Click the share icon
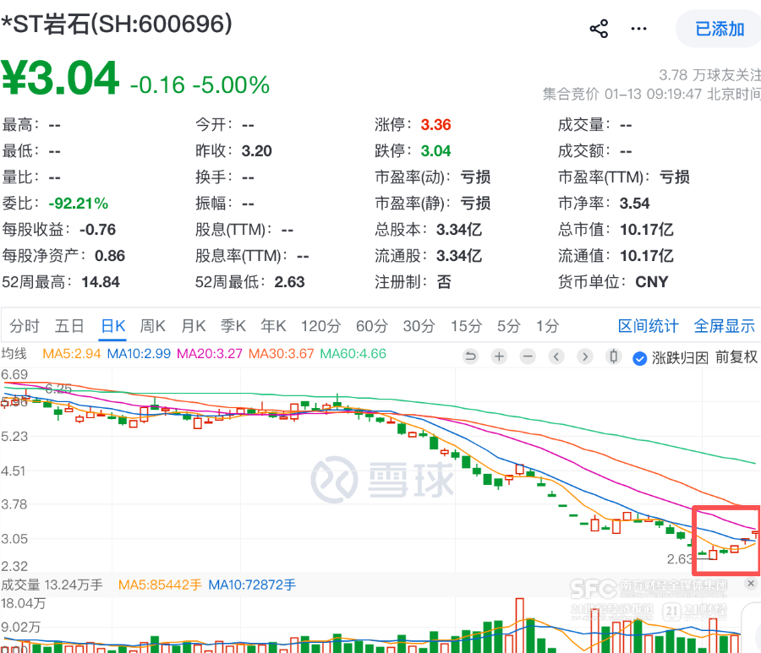This screenshot has height=653, width=761. point(599,30)
